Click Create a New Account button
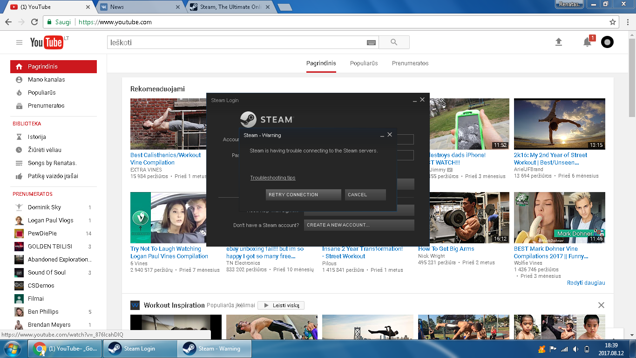The height and width of the screenshot is (358, 636). tap(359, 225)
